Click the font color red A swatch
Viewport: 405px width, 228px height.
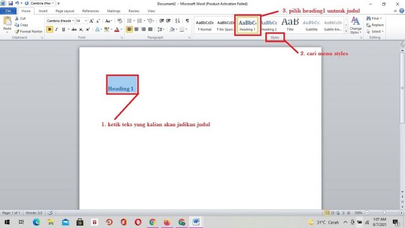(116, 30)
